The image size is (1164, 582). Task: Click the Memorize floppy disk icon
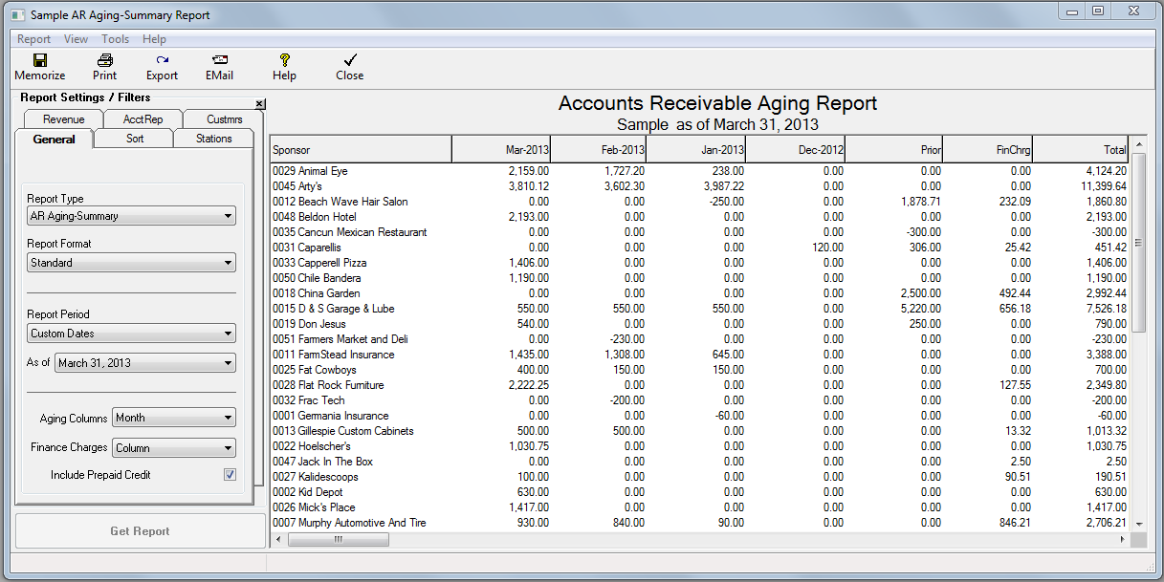point(40,59)
